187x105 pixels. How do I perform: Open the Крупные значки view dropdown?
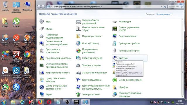[164, 14]
